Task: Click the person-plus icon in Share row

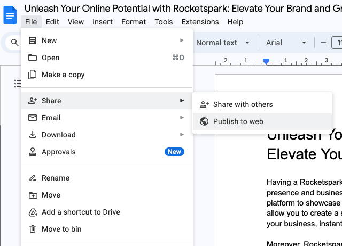Action: coord(33,101)
